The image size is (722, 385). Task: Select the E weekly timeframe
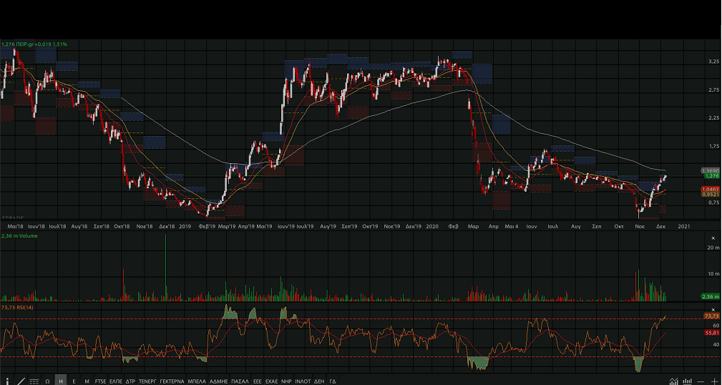74,381
